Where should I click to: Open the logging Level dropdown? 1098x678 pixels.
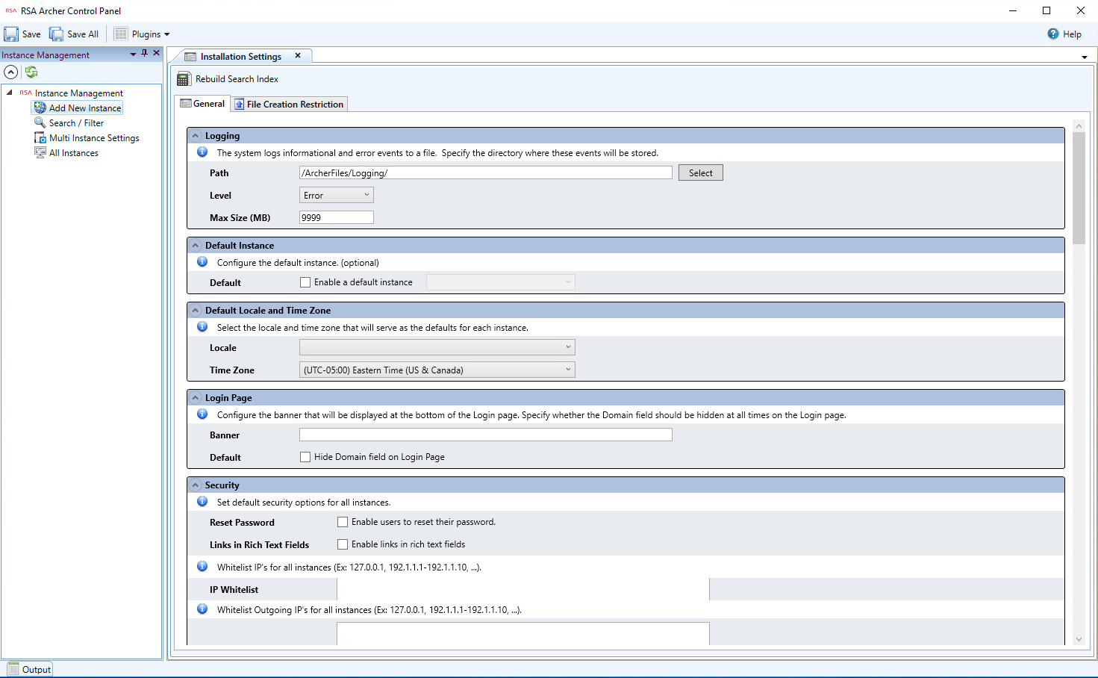[337, 195]
